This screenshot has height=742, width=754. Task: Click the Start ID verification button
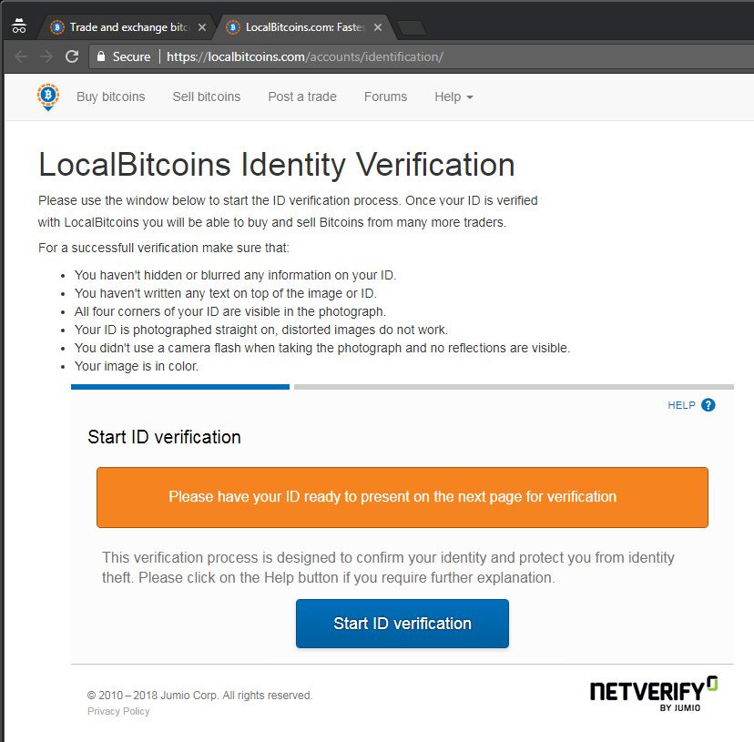[402, 624]
